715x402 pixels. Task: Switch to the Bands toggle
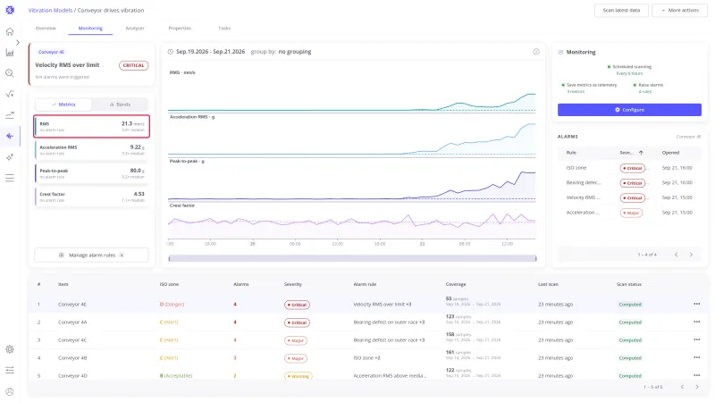(x=120, y=105)
